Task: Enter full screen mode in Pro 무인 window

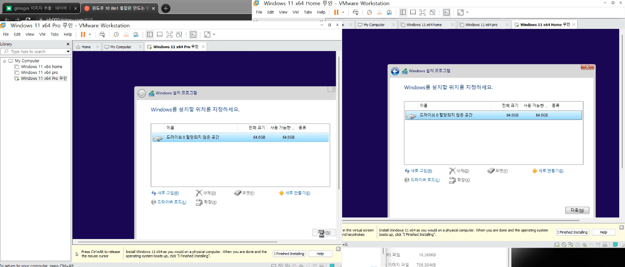Action: 169,34
